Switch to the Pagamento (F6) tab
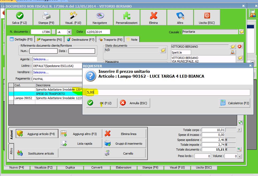 click(x=50, y=40)
